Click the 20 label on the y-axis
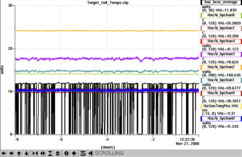242x157 pixels. pos(10,49)
